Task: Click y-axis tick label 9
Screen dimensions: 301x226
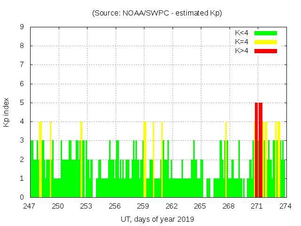Action: [x=22, y=27]
